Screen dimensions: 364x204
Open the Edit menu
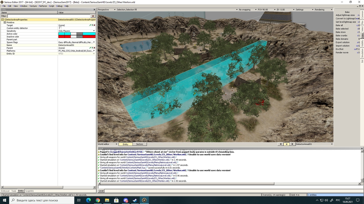tap(9, 6)
